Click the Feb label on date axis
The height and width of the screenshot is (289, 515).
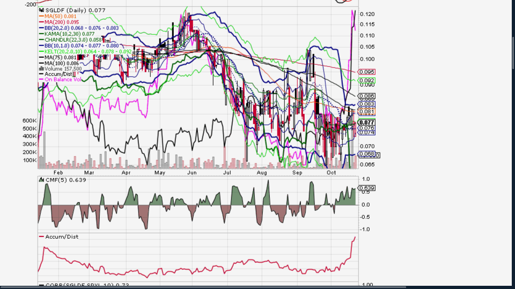point(58,173)
